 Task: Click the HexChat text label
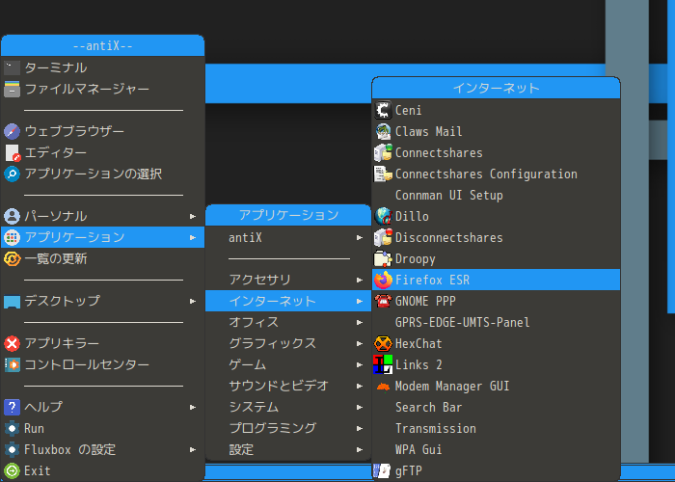pos(418,344)
